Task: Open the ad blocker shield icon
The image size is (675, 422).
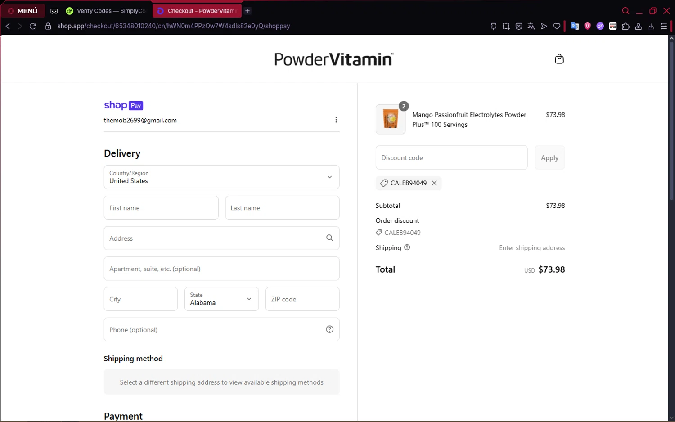Action: pos(519,27)
